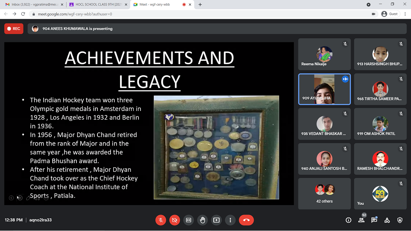Open meeting details info icon
The width and height of the screenshot is (411, 231).
(349, 220)
